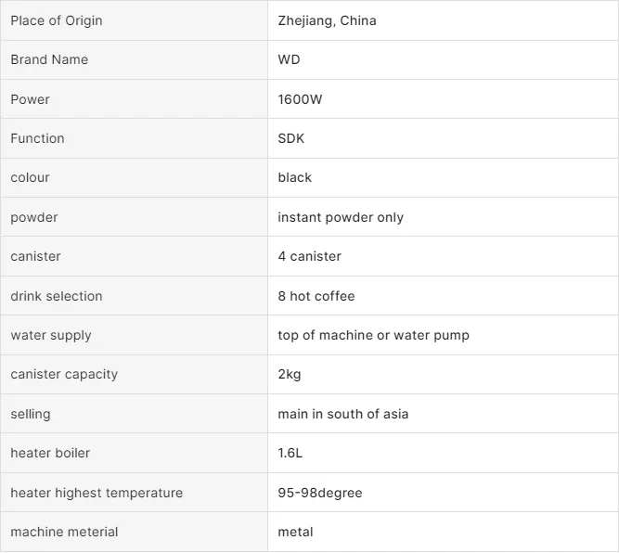Click the "1.6L" heater boiler value

(x=290, y=453)
